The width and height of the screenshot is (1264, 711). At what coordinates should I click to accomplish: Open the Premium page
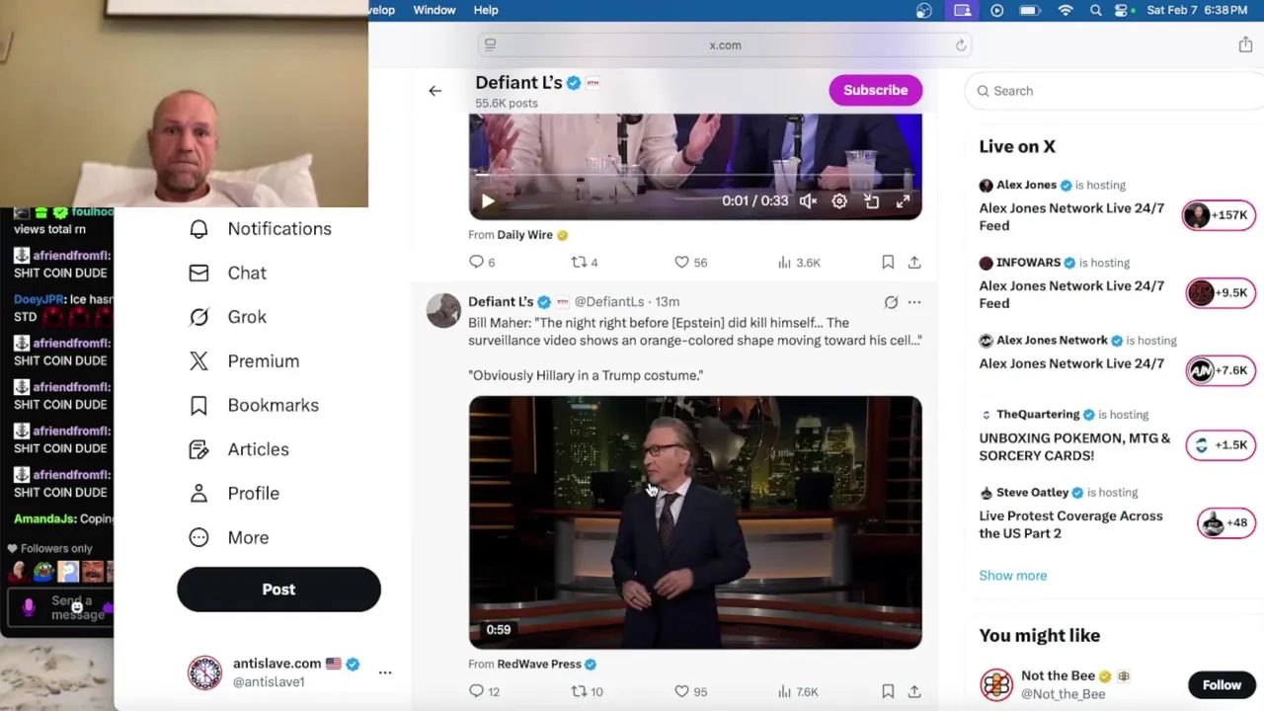(244, 361)
